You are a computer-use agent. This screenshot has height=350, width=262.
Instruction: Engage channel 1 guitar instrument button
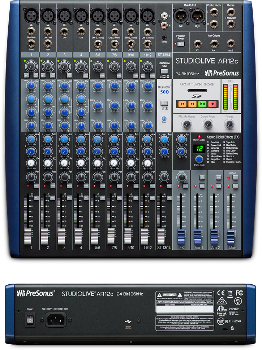click(26, 75)
